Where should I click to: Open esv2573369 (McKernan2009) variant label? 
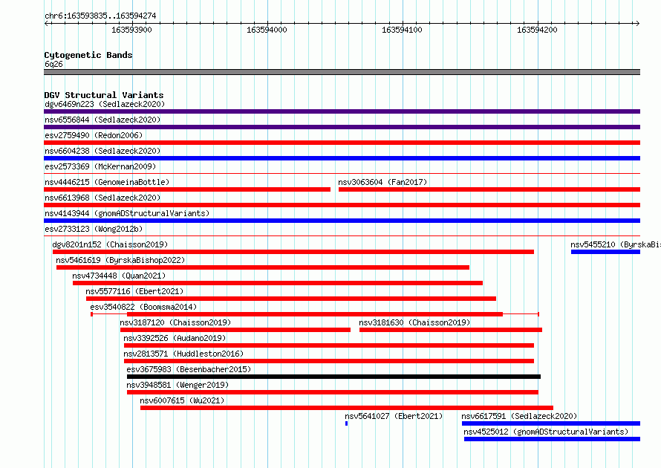point(100,166)
